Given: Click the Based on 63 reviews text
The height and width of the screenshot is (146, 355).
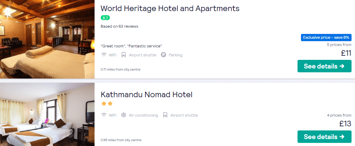Looking at the screenshot, I should [x=119, y=26].
